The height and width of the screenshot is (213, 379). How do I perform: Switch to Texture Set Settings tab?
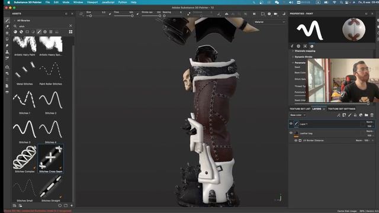[x=342, y=109]
